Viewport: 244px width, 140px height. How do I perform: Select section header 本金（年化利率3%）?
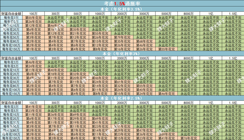click(122, 54)
